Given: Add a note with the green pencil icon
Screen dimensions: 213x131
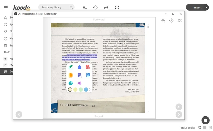Looking at the screenshot, I should (71, 67).
